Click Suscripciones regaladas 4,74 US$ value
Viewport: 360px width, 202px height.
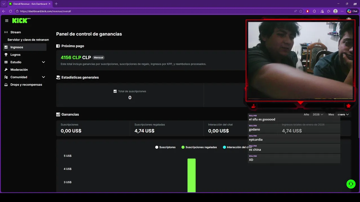[144, 131]
